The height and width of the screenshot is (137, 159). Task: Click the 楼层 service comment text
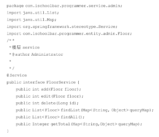coord(26,47)
